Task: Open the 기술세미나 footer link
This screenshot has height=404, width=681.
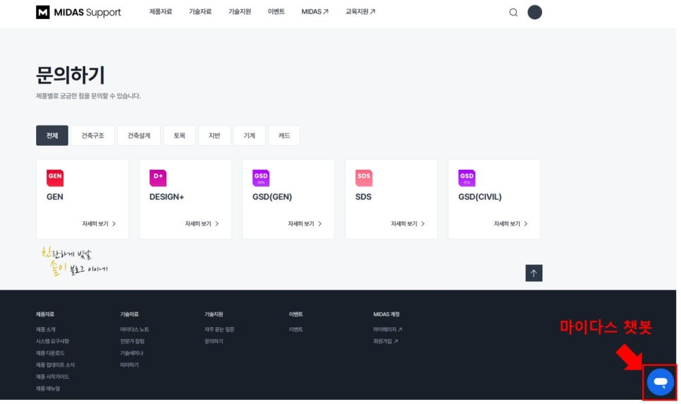Action: coord(132,353)
